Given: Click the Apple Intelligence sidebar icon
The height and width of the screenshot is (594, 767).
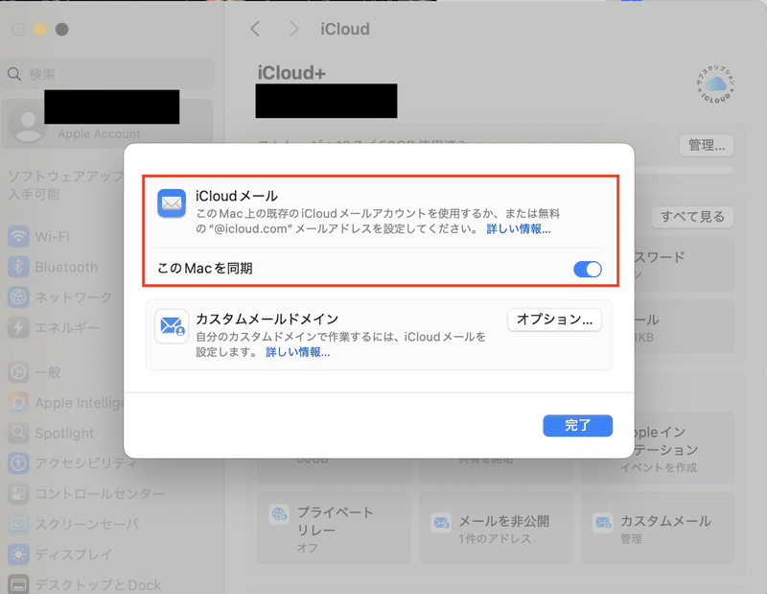Looking at the screenshot, I should pos(18,402).
